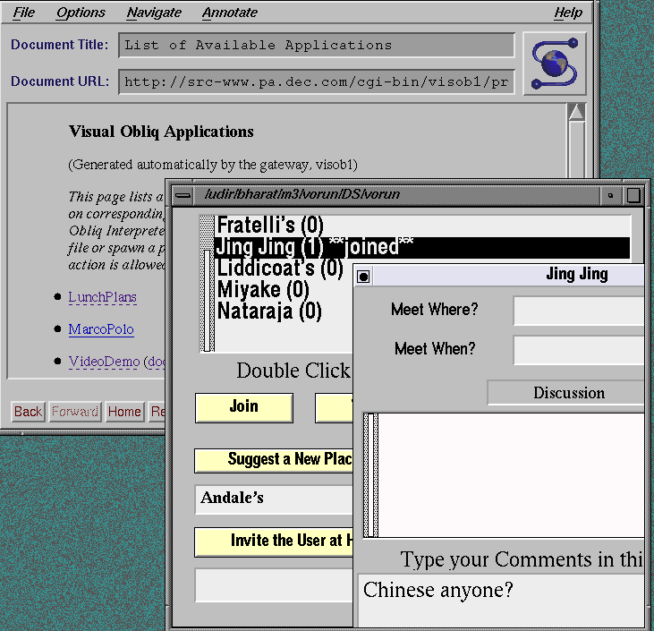The image size is (654, 631).
Task: Open the Annotate menu
Action: (230, 13)
